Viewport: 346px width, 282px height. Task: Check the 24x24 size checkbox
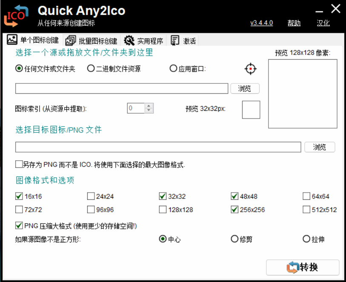coord(91,196)
